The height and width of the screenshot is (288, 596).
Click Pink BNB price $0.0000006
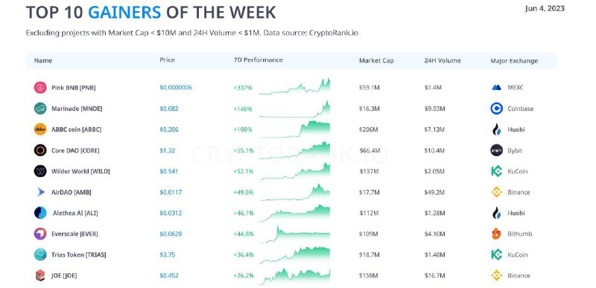coord(176,88)
